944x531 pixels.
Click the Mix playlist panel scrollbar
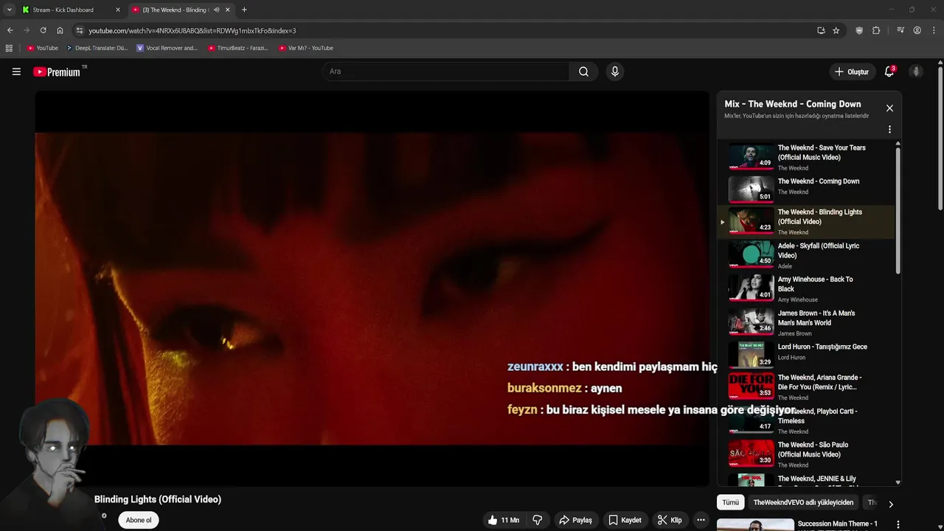(898, 211)
